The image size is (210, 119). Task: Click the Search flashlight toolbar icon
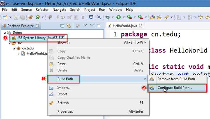point(166,17)
